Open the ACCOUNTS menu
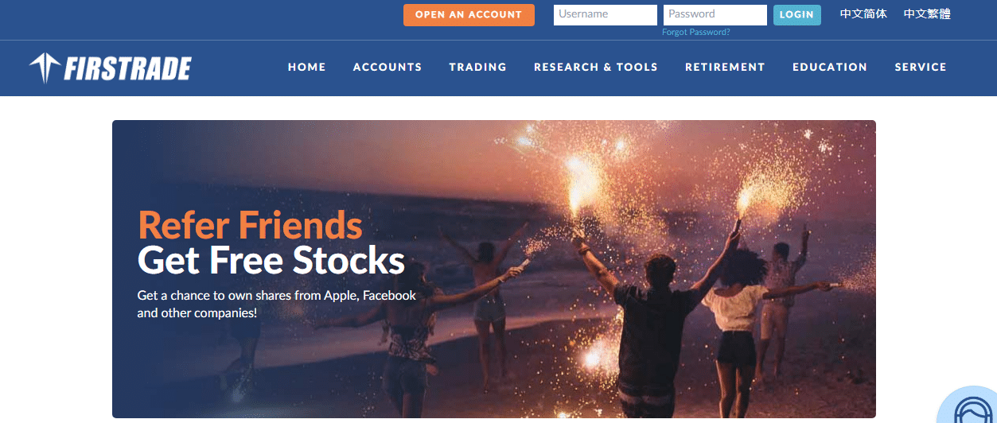The image size is (997, 423). (x=388, y=68)
